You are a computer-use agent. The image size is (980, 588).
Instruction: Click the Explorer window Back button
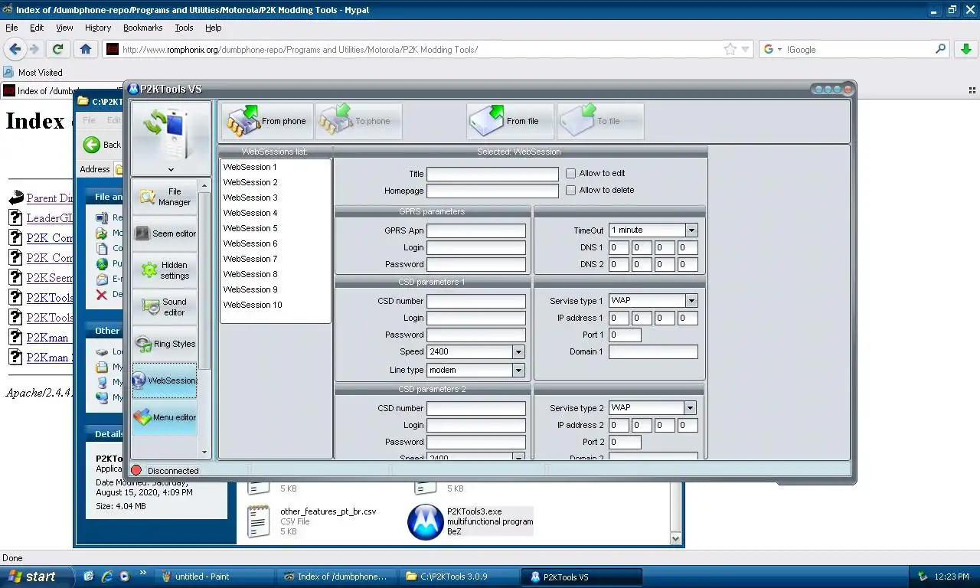pos(103,145)
